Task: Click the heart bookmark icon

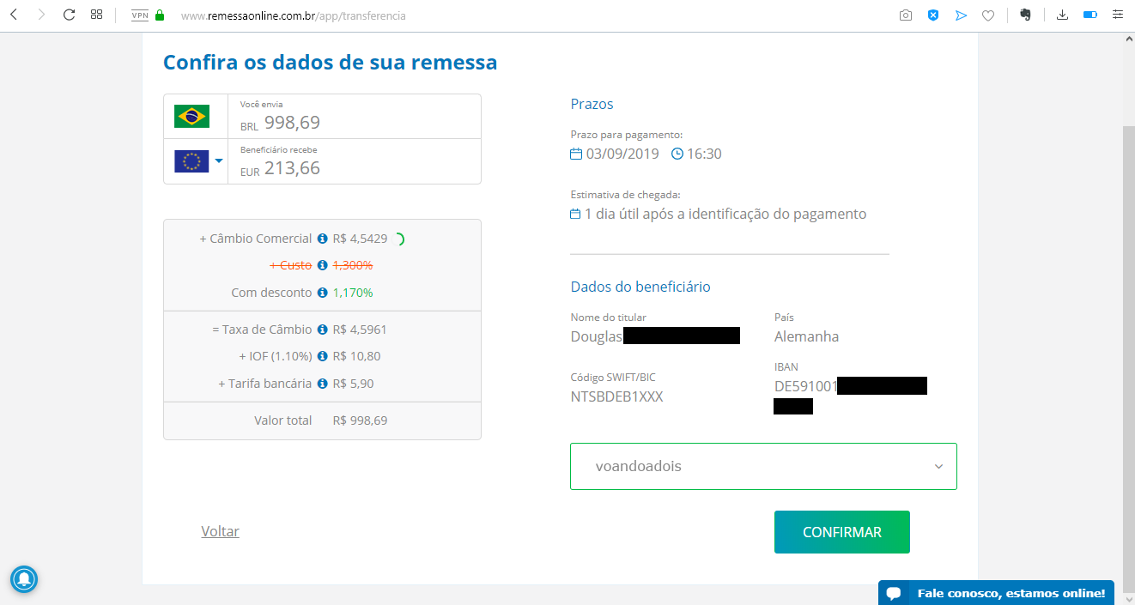Action: click(988, 15)
